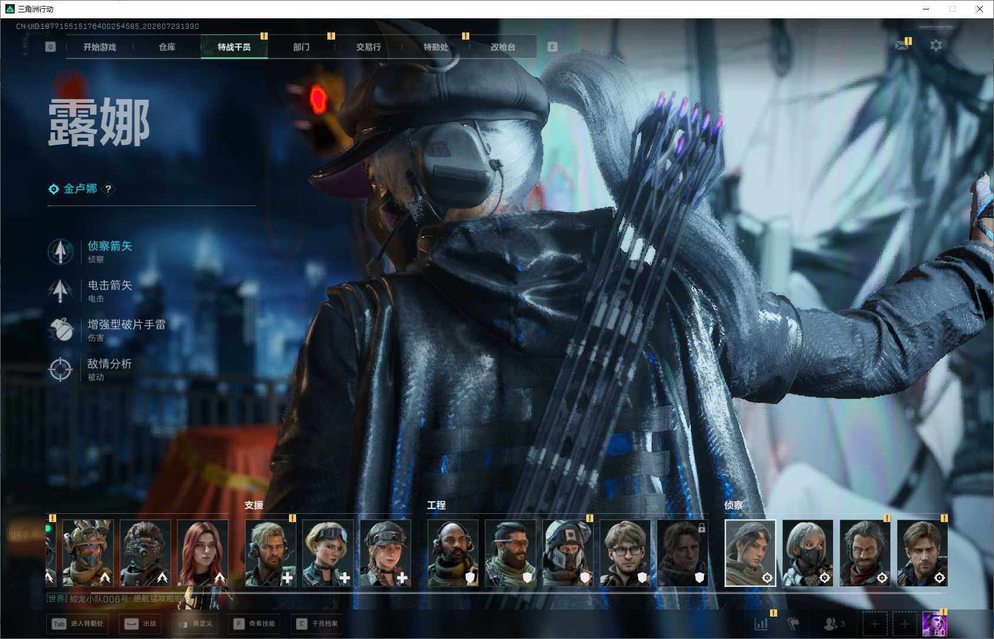
Task: Go to the 改枪台 tab
Action: pyautogui.click(x=503, y=47)
